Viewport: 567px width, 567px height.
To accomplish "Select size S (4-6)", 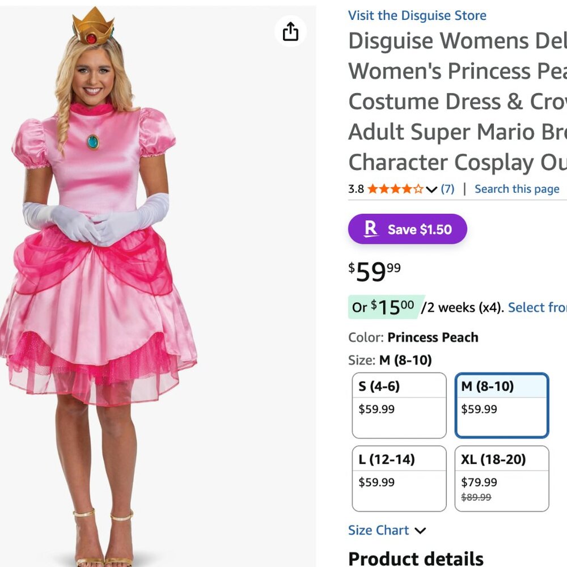I will click(399, 404).
